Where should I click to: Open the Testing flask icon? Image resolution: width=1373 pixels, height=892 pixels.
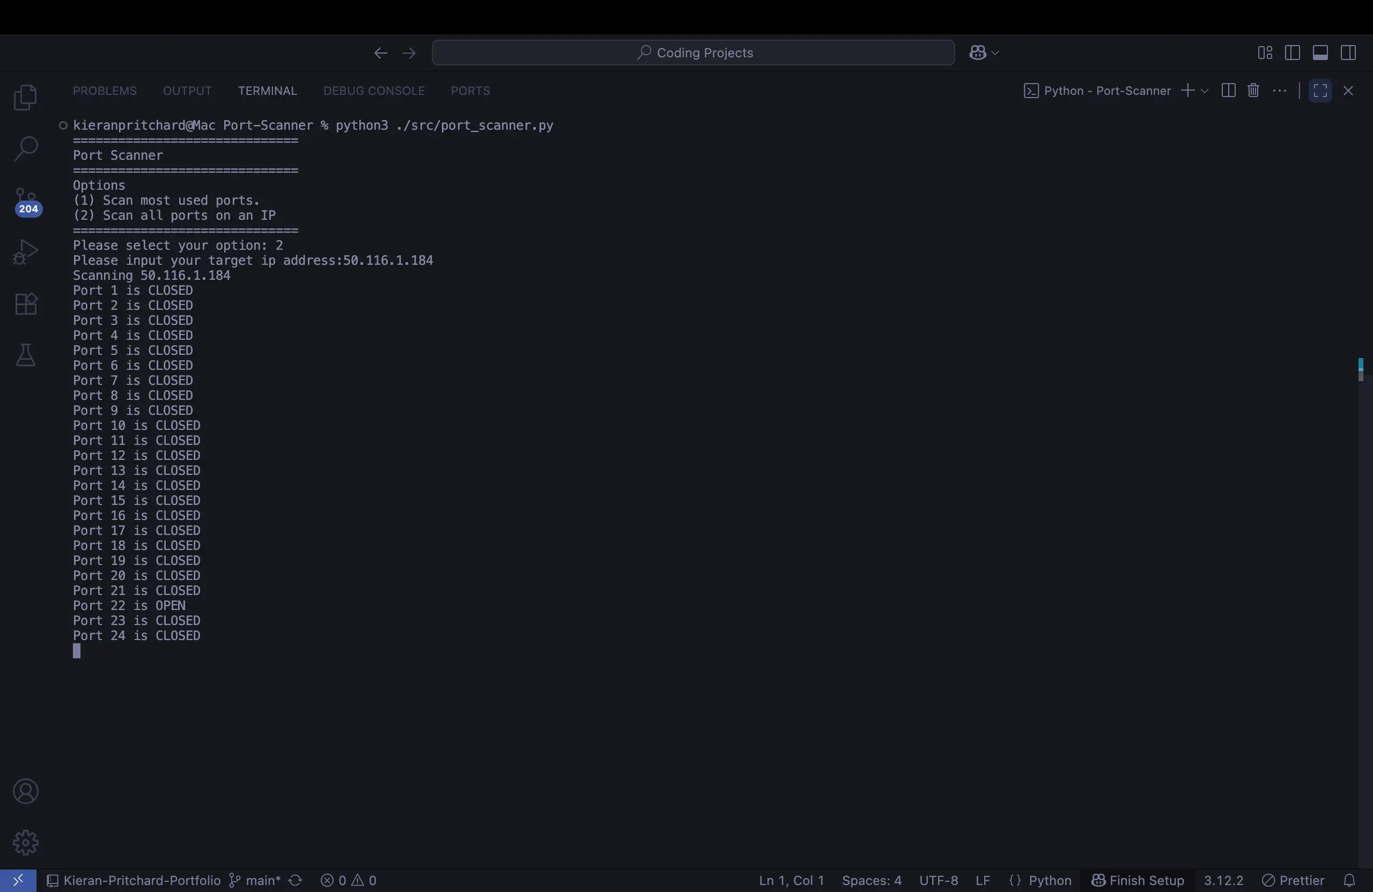26,355
